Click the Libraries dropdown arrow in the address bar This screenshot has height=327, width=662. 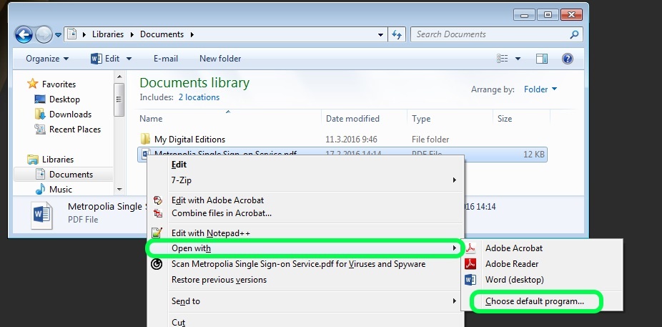coord(132,34)
